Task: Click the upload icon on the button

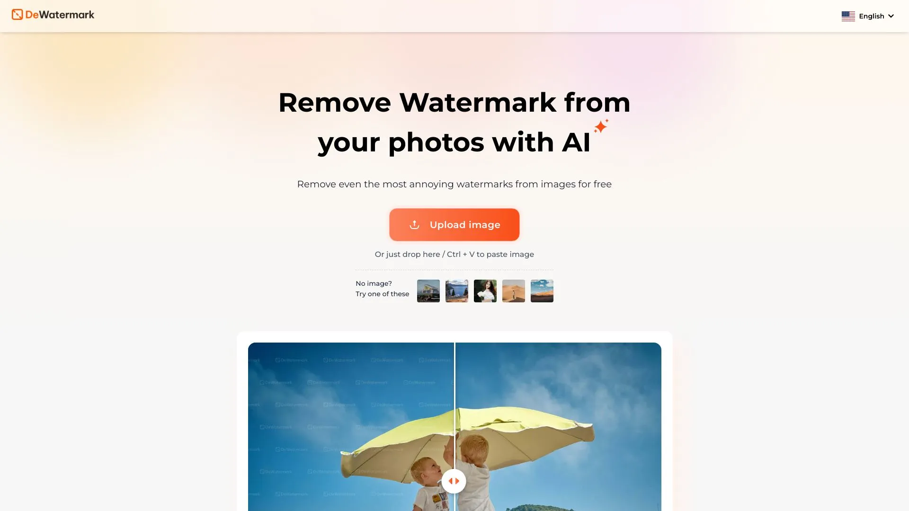Action: click(x=414, y=225)
